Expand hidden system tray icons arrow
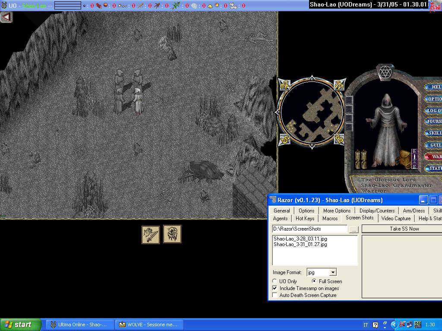This screenshot has height=331, width=442. (394, 325)
